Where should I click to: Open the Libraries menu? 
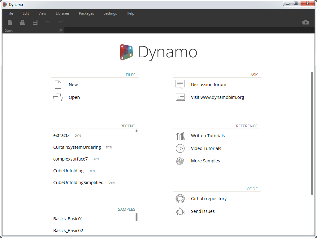coord(63,13)
